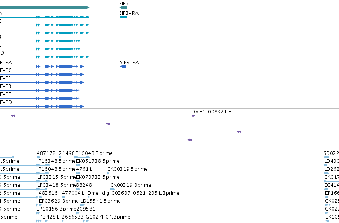Click the EP03629.3prime label

click(x=59, y=201)
